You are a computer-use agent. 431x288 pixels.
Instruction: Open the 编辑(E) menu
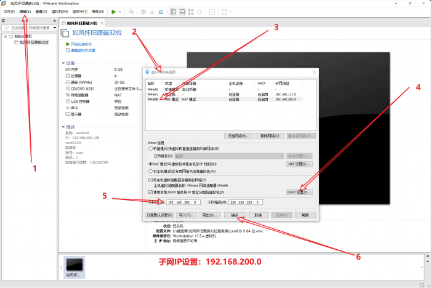(x=25, y=12)
